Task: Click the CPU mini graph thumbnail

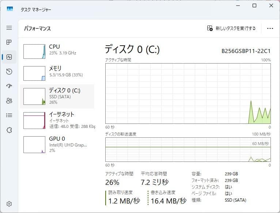Action: (x=34, y=52)
